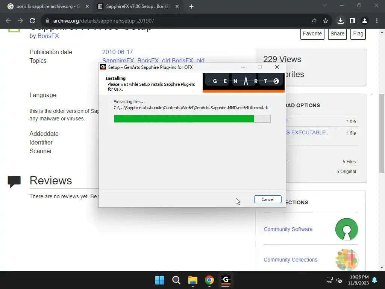Screen dimensions: 385x289
Task: Open Chrome tab search chevron
Action: [324, 5]
